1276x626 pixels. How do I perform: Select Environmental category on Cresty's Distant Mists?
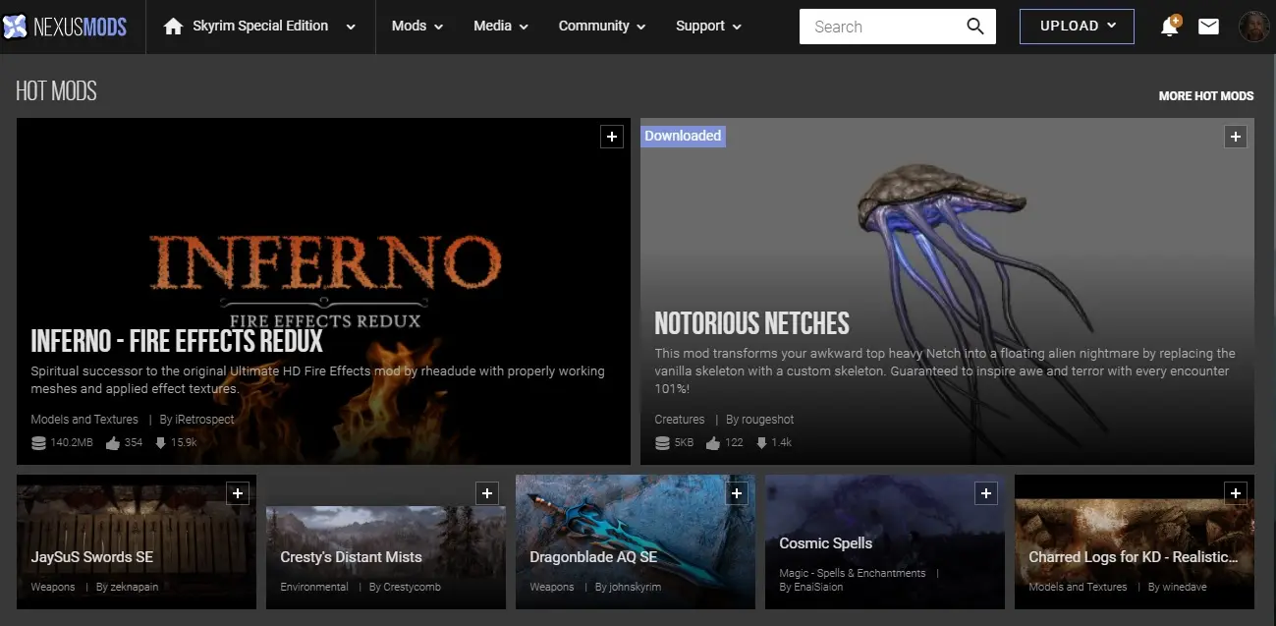coord(314,588)
